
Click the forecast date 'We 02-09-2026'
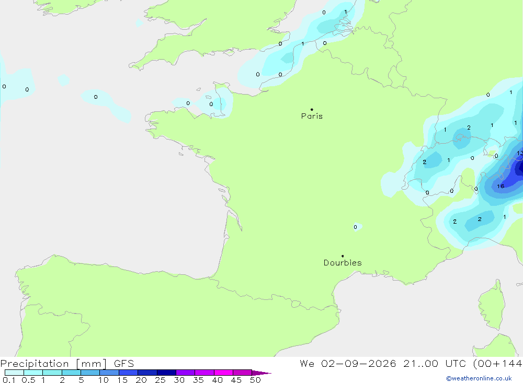348,364
